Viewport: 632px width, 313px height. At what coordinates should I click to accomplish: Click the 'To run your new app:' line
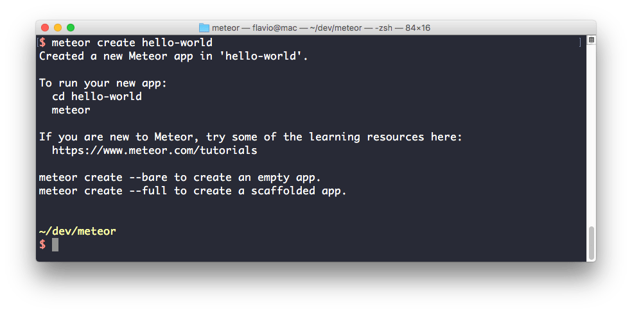pos(103,83)
